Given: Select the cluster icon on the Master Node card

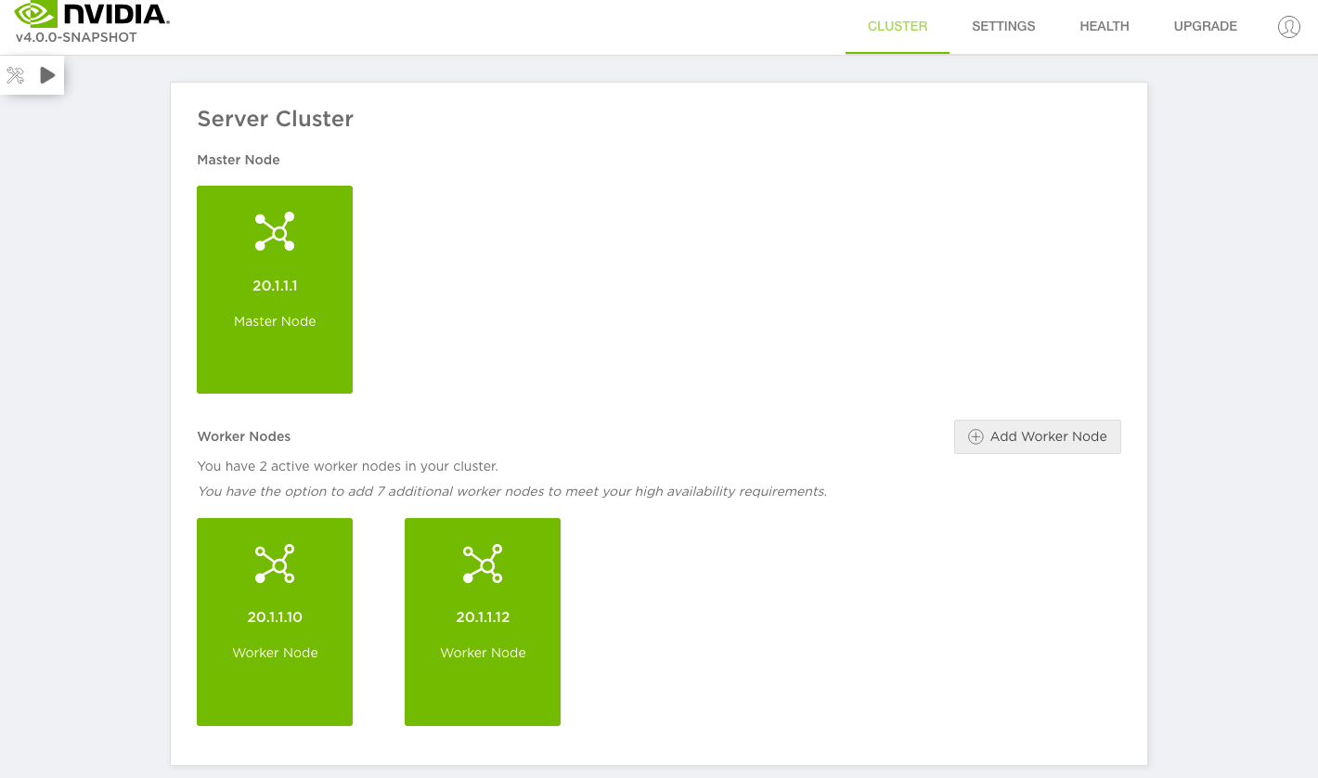Looking at the screenshot, I should pyautogui.click(x=275, y=231).
